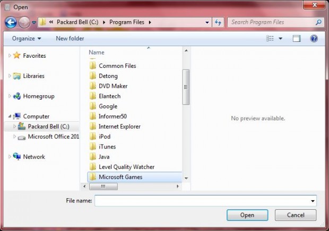329x231 pixels.
Task: Click the Help question mark icon
Action: [x=314, y=39]
